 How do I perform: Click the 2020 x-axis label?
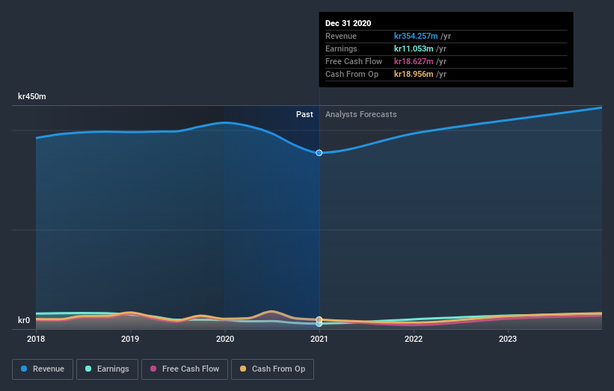(225, 339)
